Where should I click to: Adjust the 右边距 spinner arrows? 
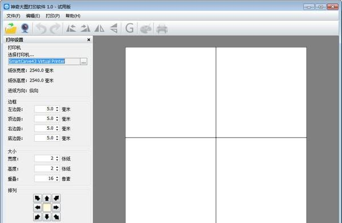[x=57, y=128]
